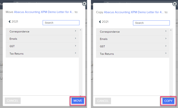Click scroll-up arrow in Move dialog list
Viewport: 178px width, 108px height.
coord(80,30)
